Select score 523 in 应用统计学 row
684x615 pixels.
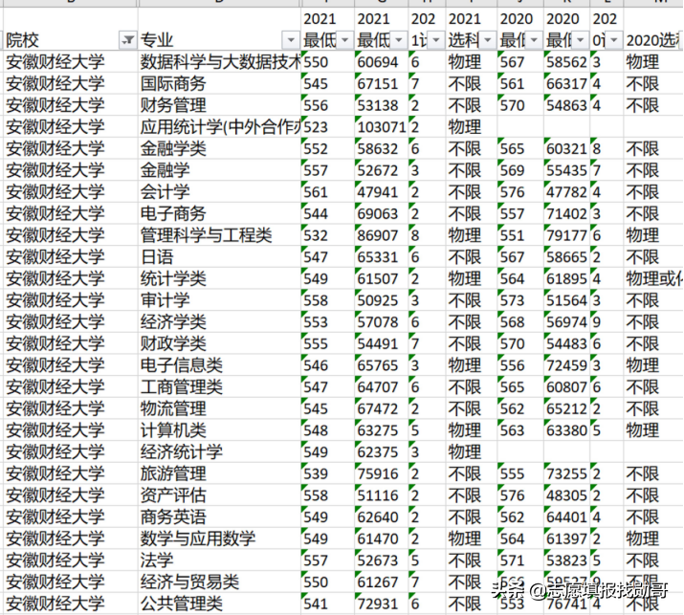[327, 126]
